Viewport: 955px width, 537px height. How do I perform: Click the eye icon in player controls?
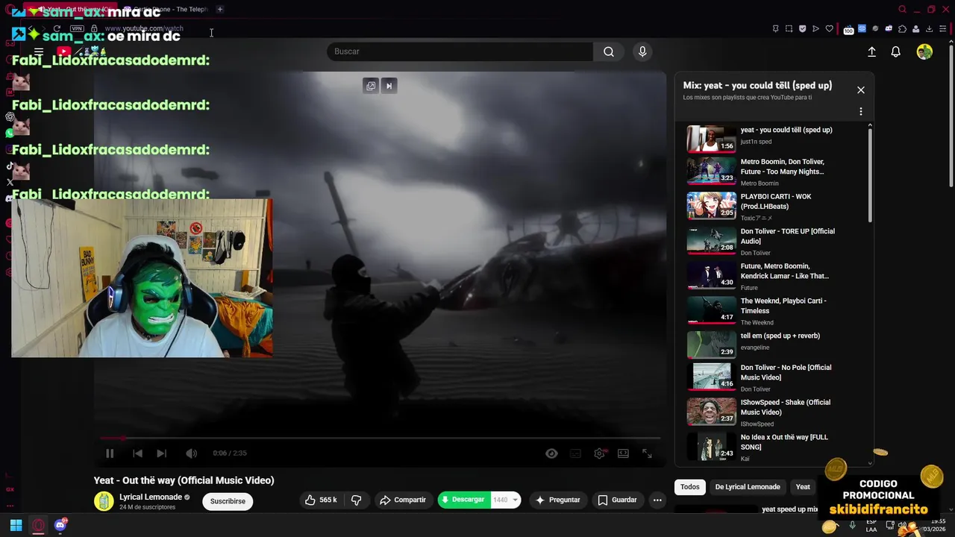(551, 453)
